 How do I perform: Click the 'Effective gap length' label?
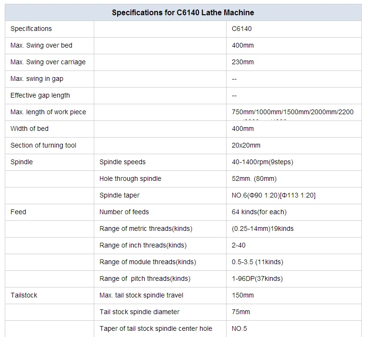tap(40, 95)
